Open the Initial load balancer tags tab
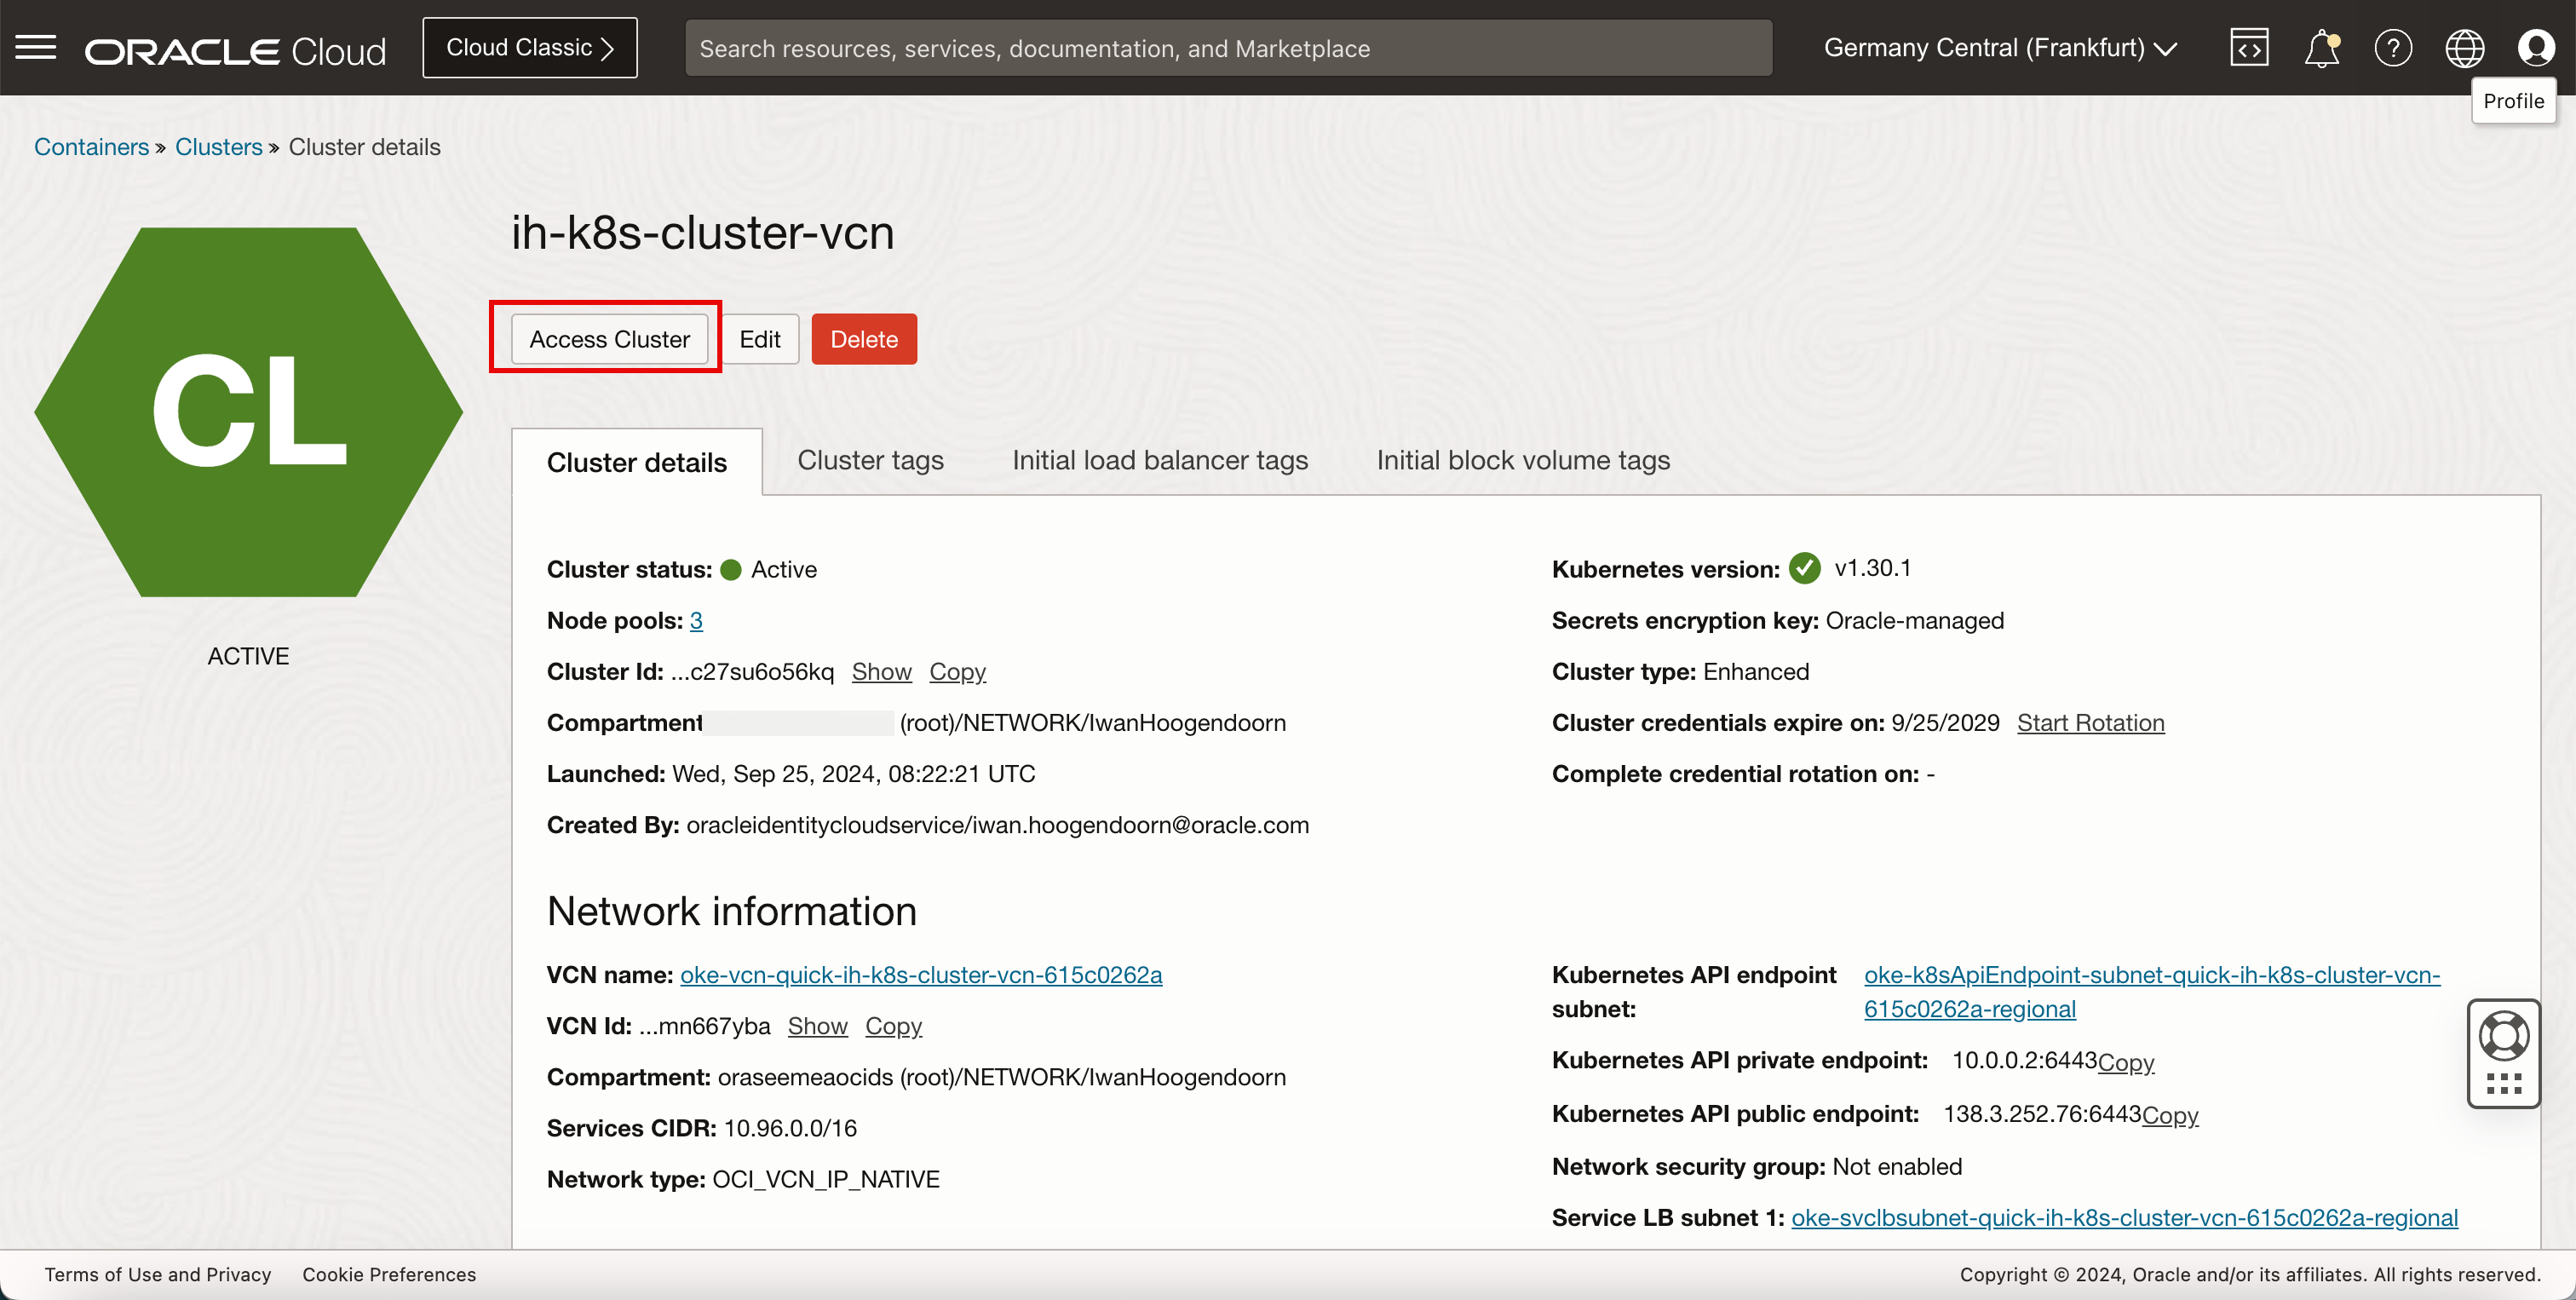Image resolution: width=2576 pixels, height=1300 pixels. point(1159,460)
